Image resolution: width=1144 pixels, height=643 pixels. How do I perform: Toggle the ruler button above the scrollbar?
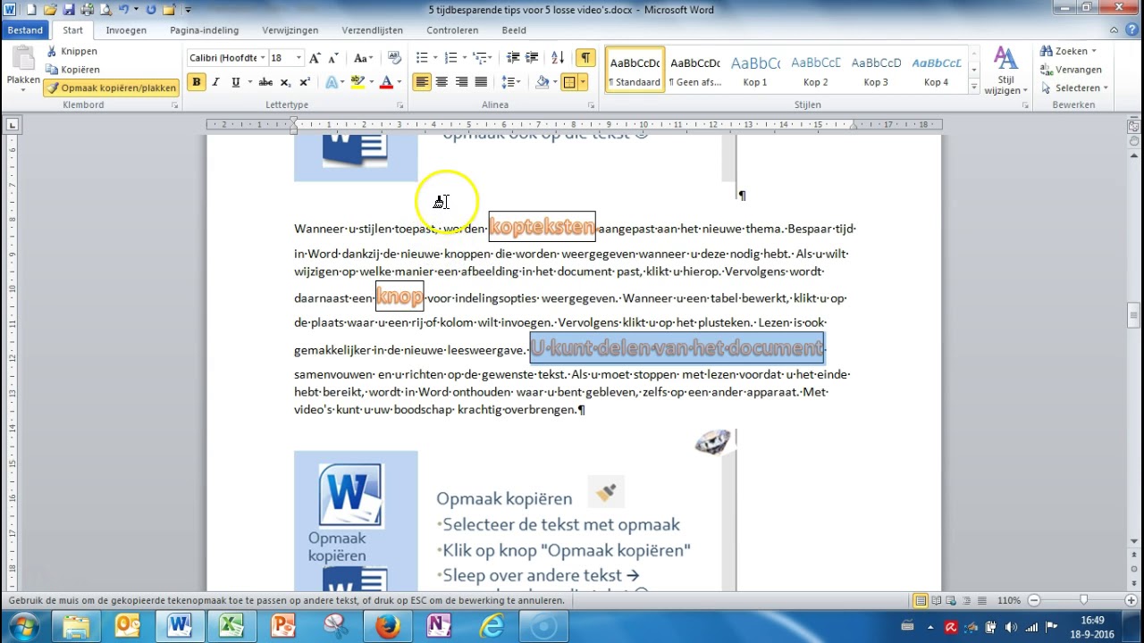(1133, 126)
